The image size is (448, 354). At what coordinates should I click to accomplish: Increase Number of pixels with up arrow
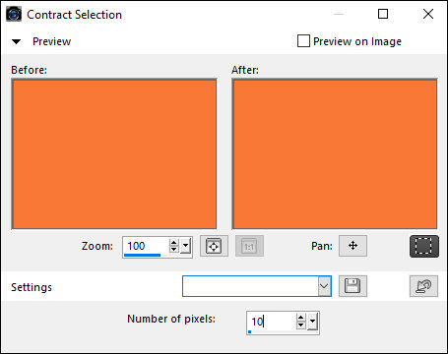coord(300,318)
